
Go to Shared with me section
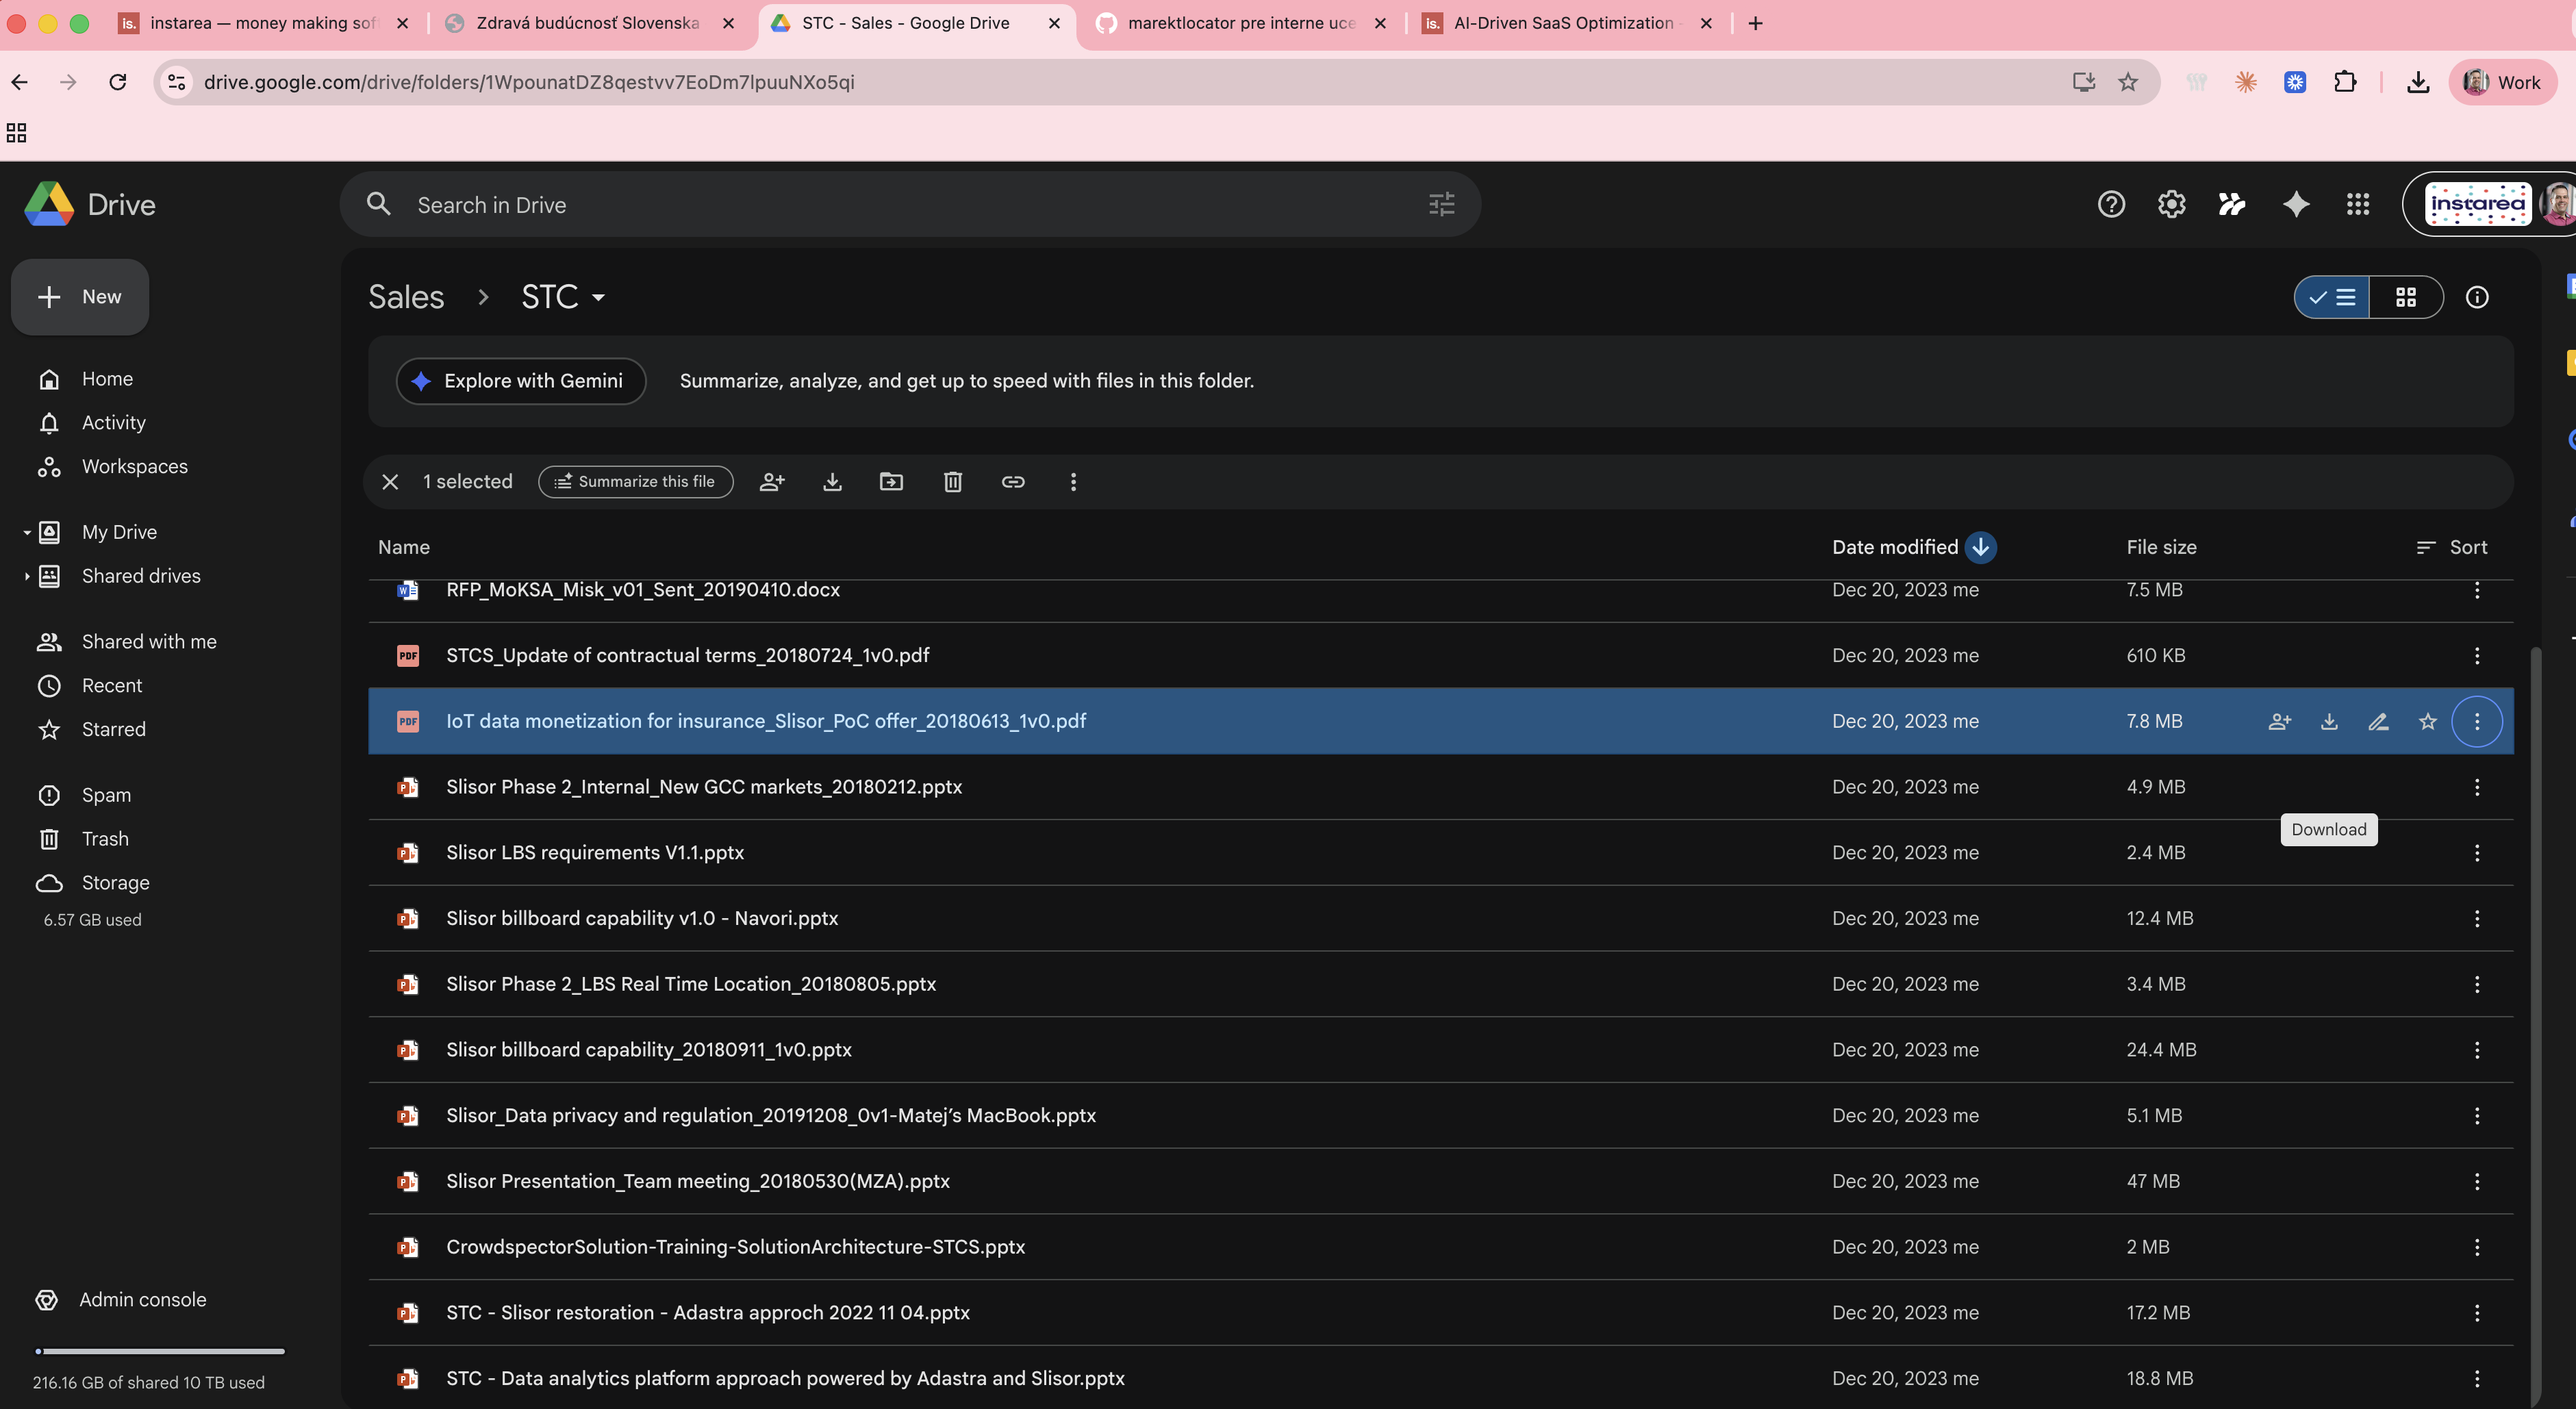pyautogui.click(x=148, y=641)
